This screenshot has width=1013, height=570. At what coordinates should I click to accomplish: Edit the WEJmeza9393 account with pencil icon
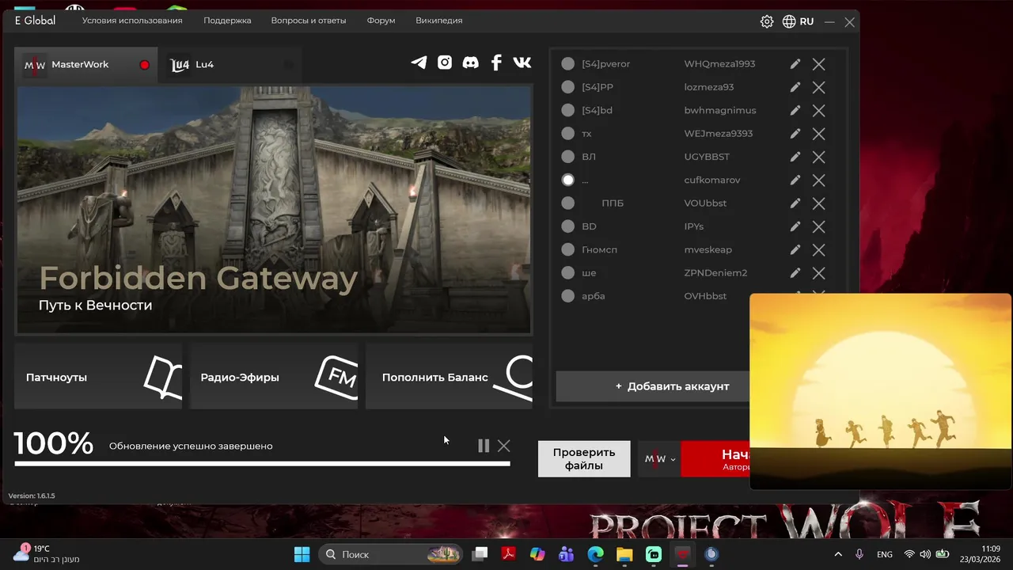coord(795,134)
